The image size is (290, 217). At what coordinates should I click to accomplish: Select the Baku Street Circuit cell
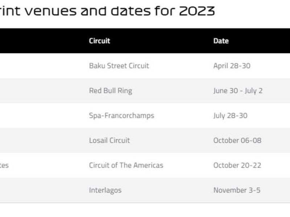119,66
